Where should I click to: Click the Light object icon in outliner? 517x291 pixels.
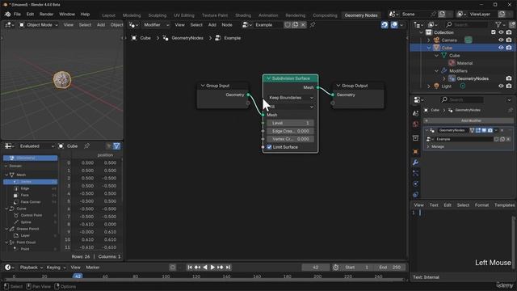[x=436, y=86]
